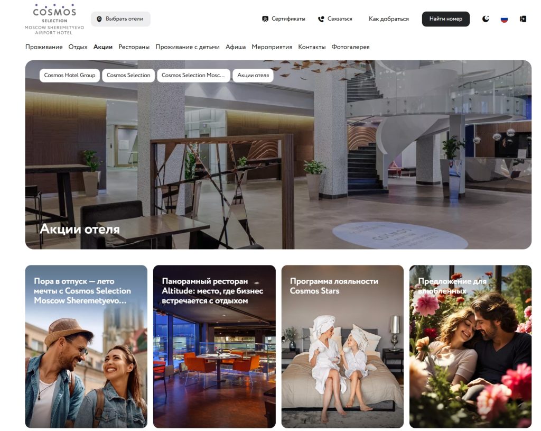The height and width of the screenshot is (431, 541).
Task: Open the Как добраться link
Action: pyautogui.click(x=388, y=19)
